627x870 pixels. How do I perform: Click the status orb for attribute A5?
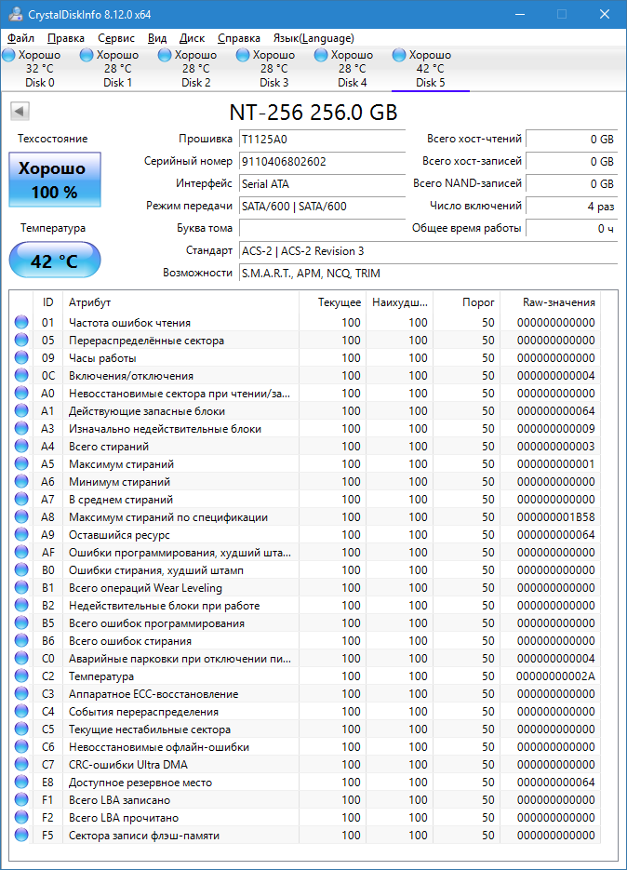coord(21,464)
